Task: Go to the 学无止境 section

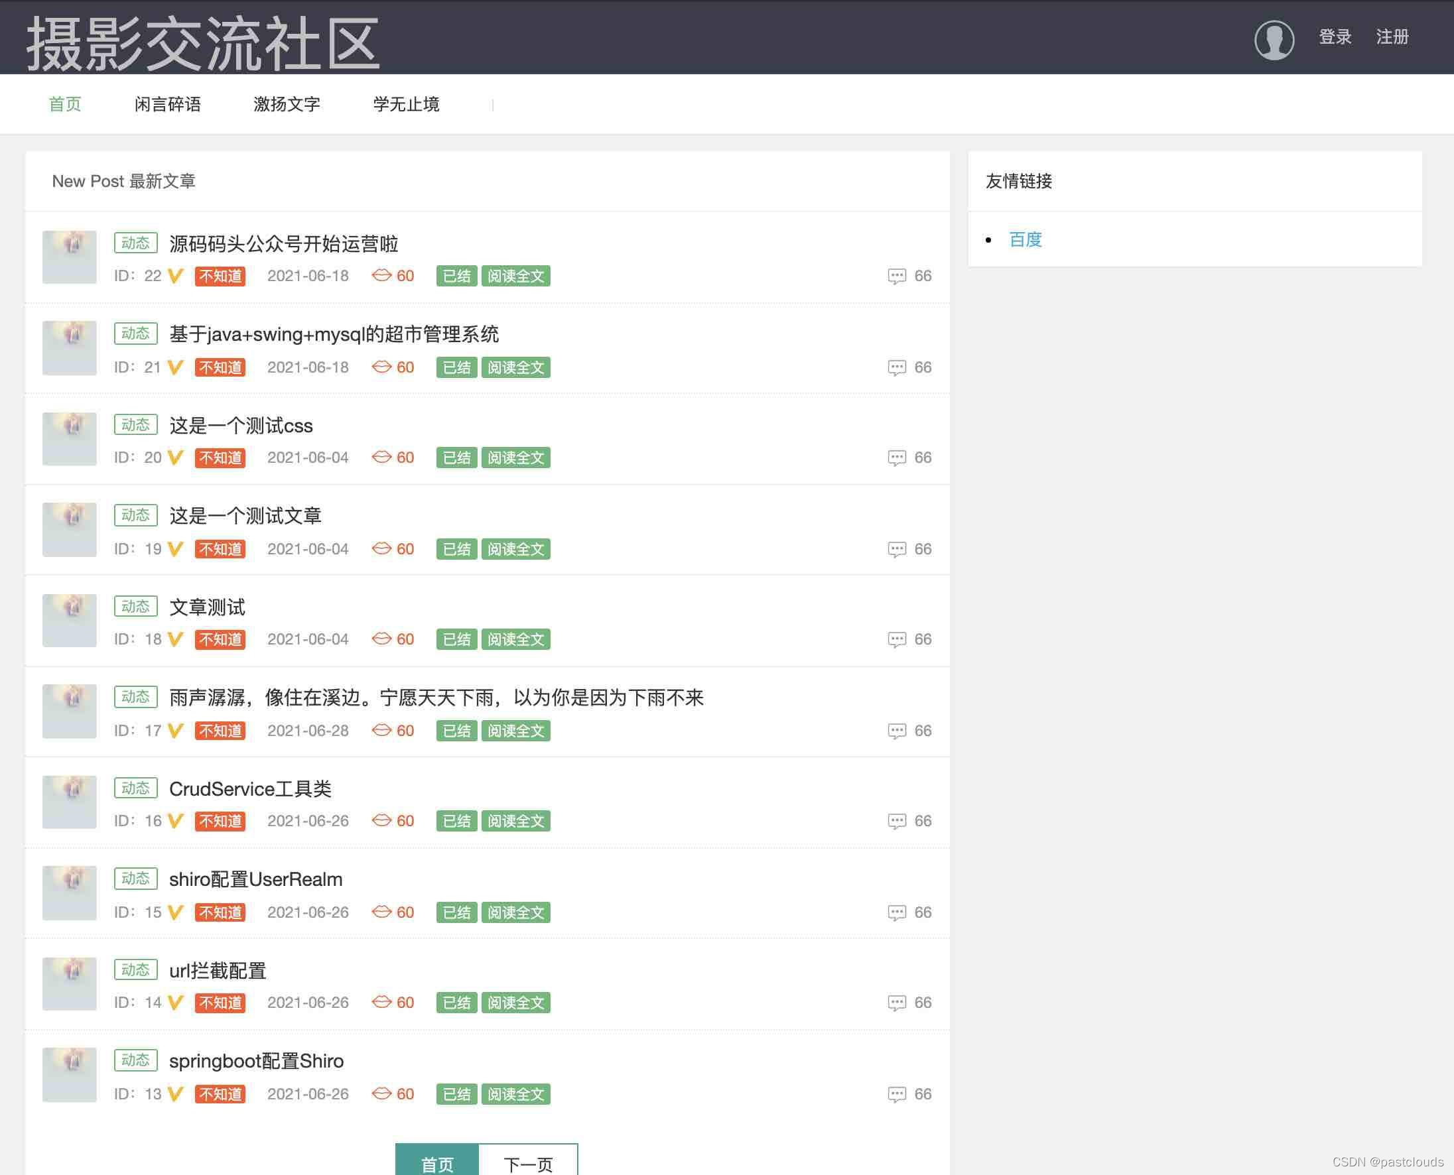Action: click(406, 104)
